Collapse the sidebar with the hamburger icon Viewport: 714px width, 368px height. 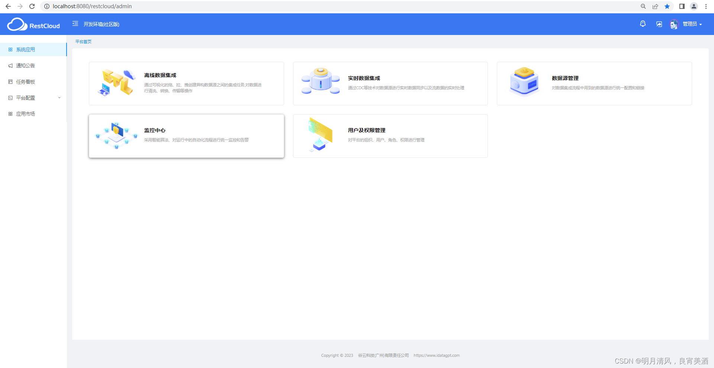tap(75, 24)
